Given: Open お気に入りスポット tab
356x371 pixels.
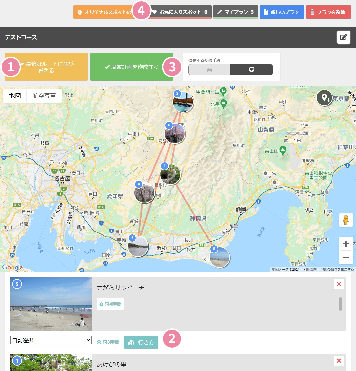Looking at the screenshot, I should coord(180,12).
